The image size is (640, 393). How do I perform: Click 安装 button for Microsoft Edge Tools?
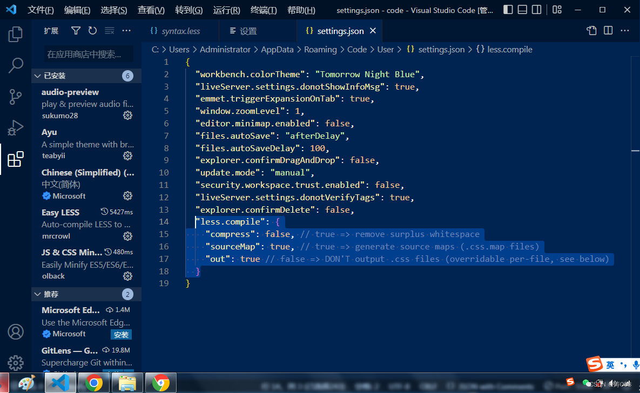click(x=121, y=334)
